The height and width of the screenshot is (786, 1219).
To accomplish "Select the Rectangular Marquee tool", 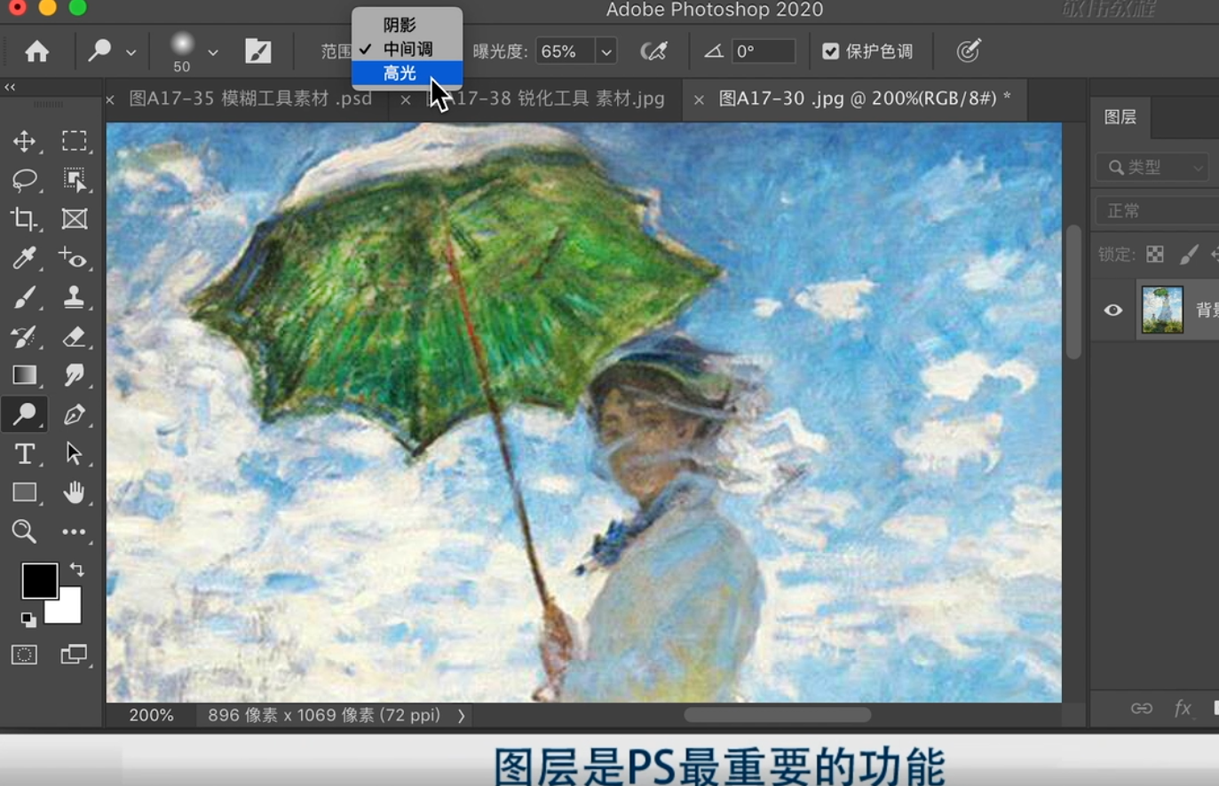I will (x=75, y=141).
